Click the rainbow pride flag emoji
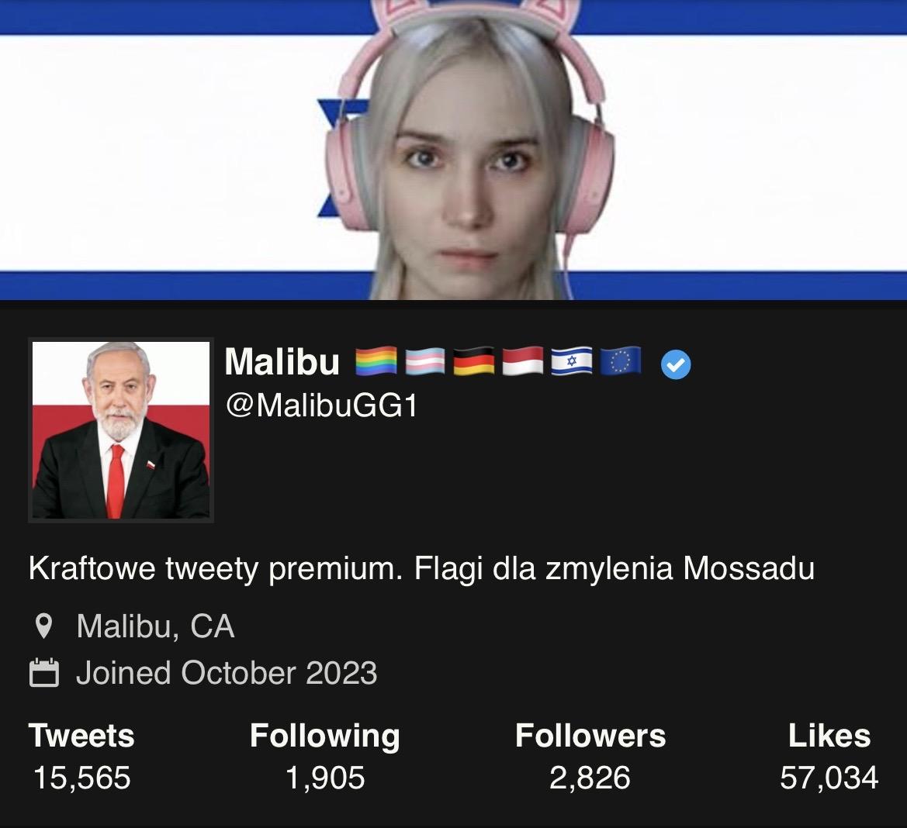 click(376, 361)
